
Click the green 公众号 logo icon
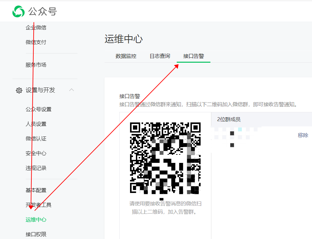[x=18, y=11]
